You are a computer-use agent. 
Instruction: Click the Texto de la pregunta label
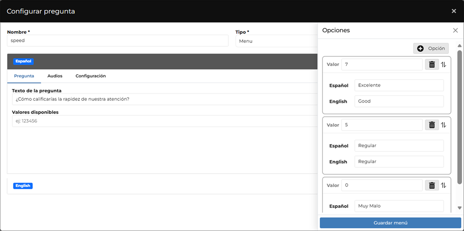point(36,91)
